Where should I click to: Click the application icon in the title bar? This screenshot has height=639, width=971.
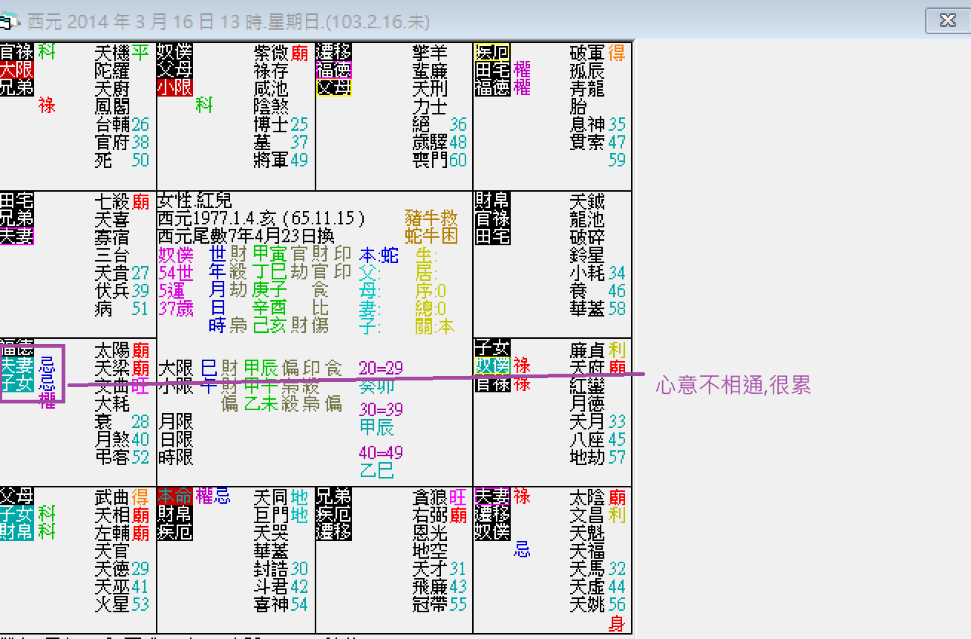click(x=7, y=21)
